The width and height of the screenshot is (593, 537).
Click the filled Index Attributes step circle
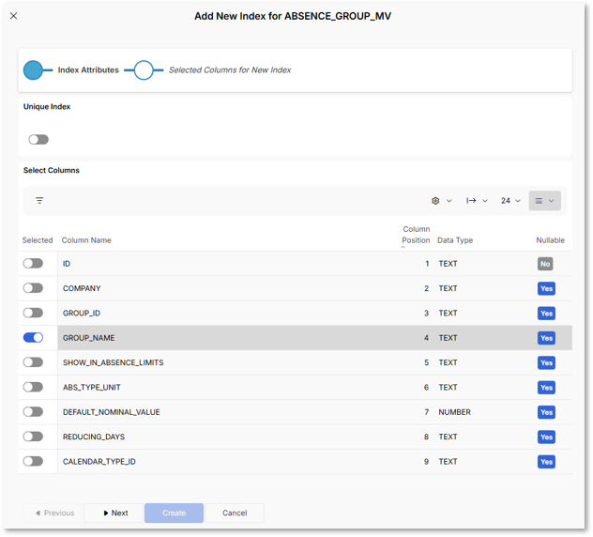pos(33,70)
